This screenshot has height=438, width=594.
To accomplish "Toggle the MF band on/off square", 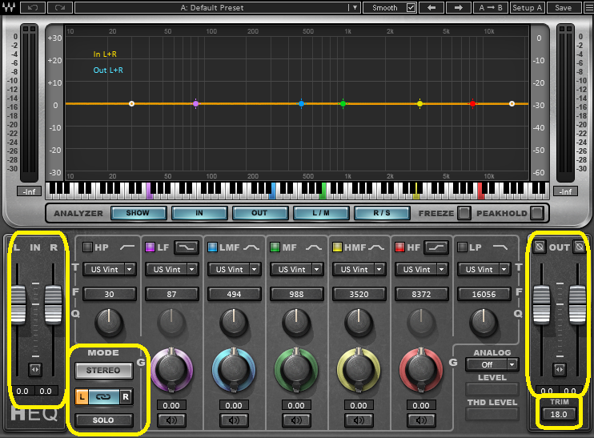I will (x=275, y=247).
